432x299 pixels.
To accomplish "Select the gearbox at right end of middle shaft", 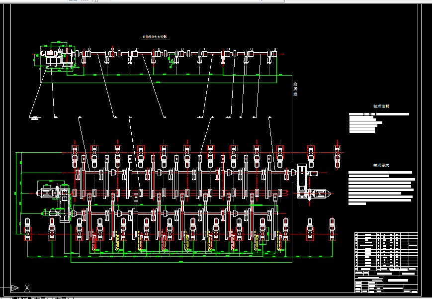I will click(x=302, y=181).
